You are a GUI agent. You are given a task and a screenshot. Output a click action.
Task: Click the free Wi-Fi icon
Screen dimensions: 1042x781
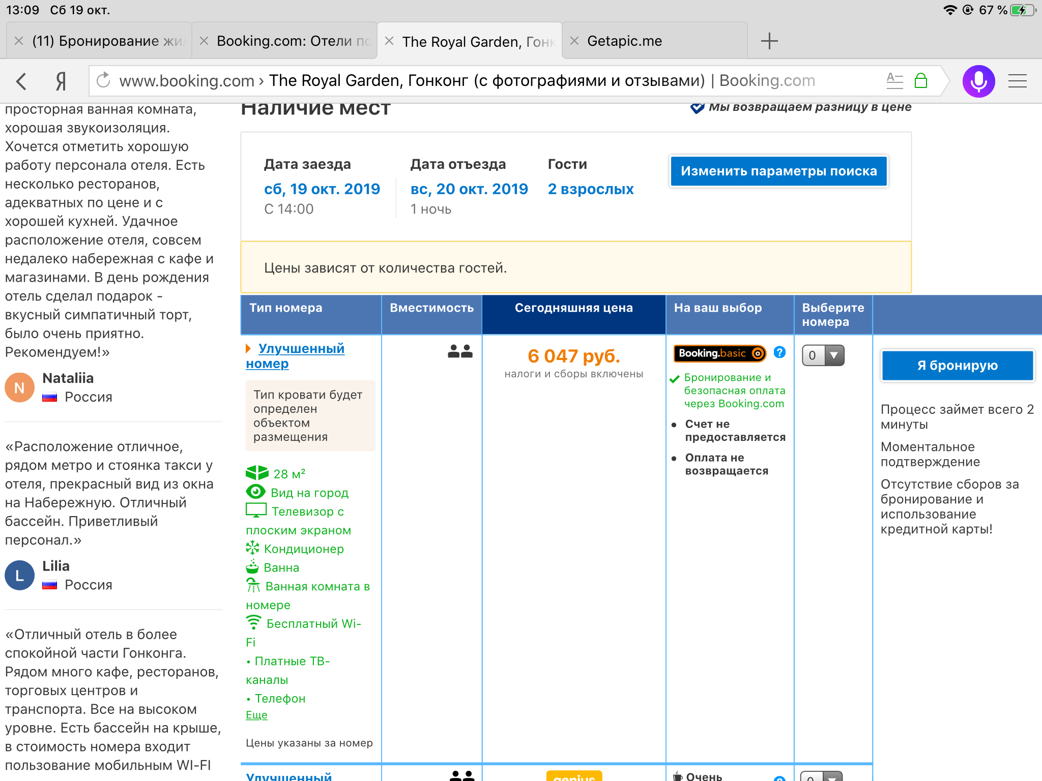(253, 622)
